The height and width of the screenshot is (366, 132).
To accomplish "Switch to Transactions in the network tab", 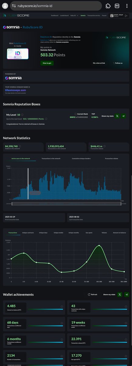I will 51,159.
